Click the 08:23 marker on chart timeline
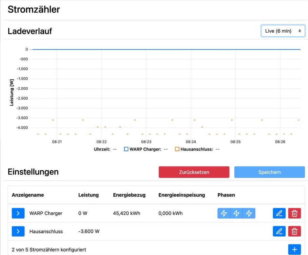The height and width of the screenshot is (255, 308). pyautogui.click(x=146, y=141)
